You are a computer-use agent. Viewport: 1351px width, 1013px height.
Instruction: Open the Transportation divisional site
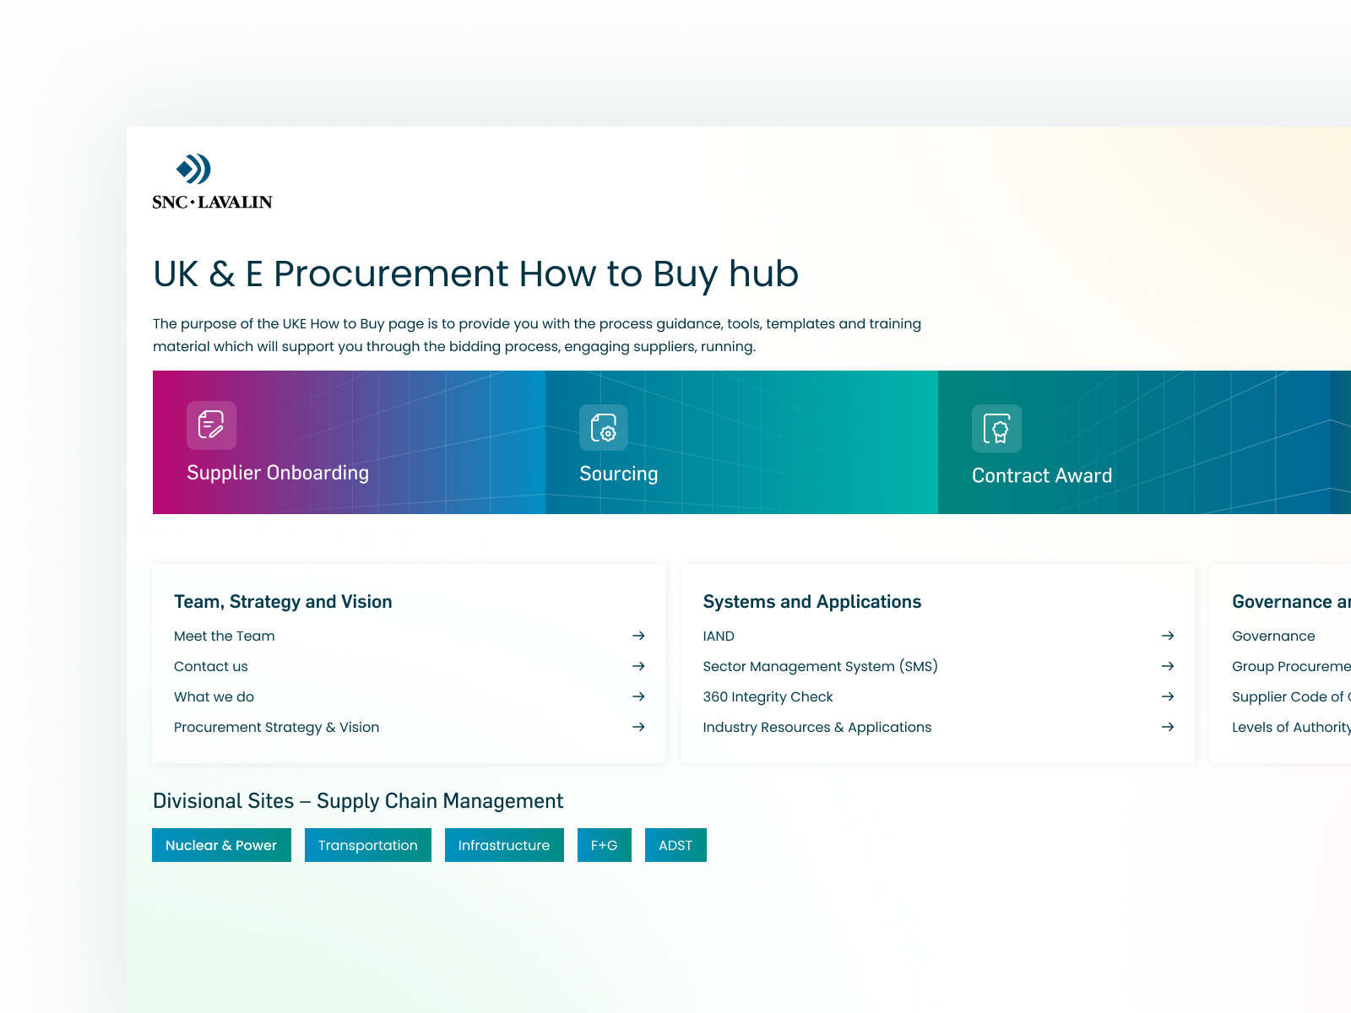[x=367, y=844]
